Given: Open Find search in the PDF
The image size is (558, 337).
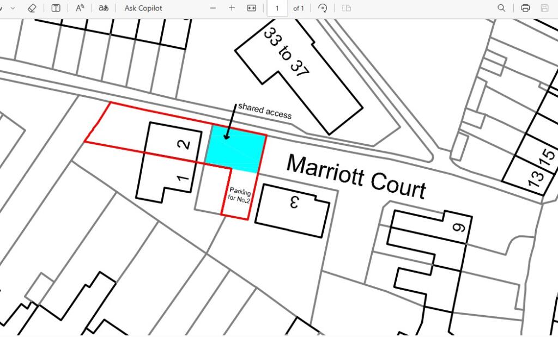Looking at the screenshot, I should point(501,8).
